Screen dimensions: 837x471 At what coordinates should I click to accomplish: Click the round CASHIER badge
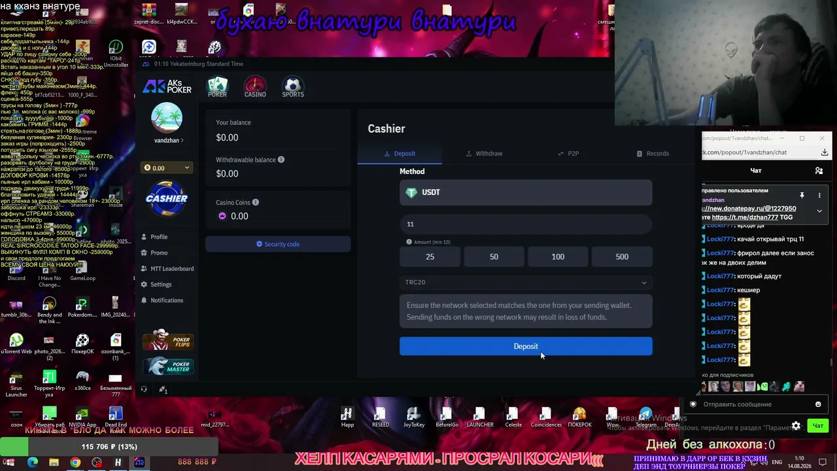[x=167, y=198]
